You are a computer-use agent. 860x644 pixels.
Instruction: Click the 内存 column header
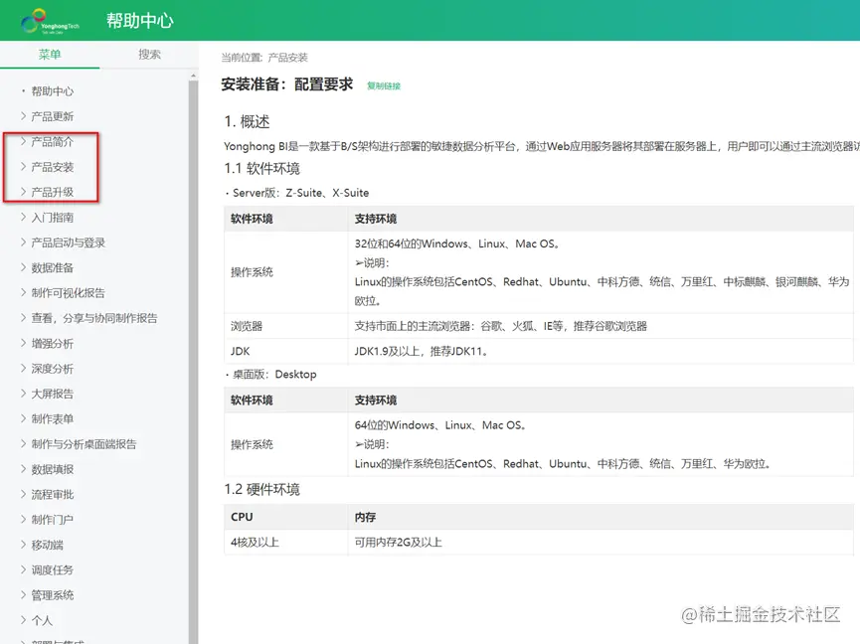(601, 517)
